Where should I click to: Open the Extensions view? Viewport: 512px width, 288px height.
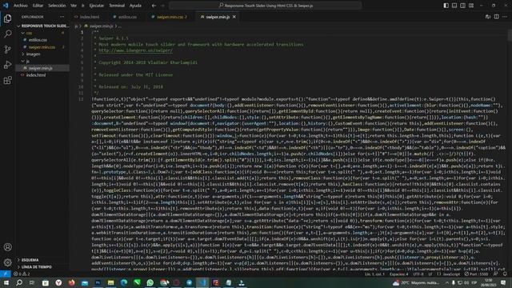click(7, 80)
